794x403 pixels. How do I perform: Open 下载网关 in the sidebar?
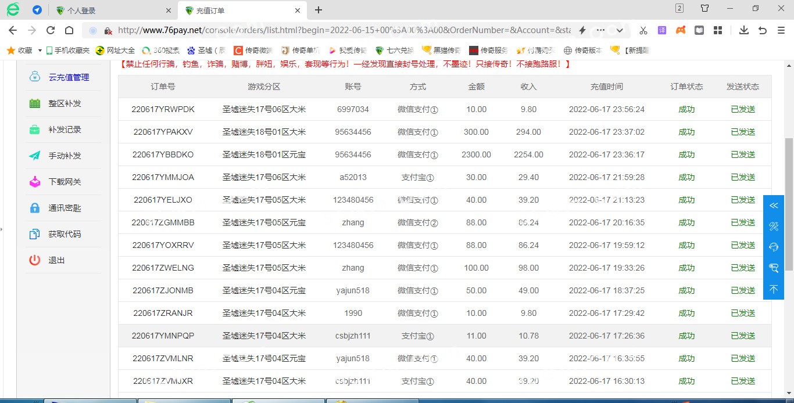click(x=65, y=182)
